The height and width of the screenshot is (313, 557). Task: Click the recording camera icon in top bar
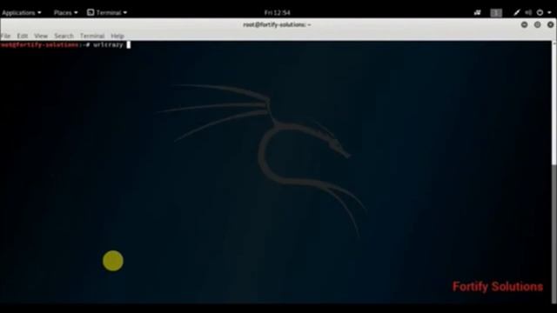point(477,13)
